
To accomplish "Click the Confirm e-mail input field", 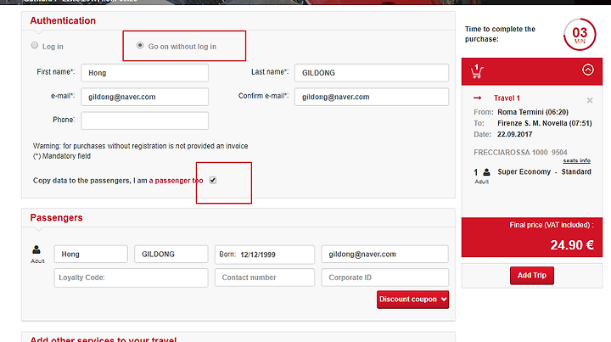I will click(x=372, y=97).
